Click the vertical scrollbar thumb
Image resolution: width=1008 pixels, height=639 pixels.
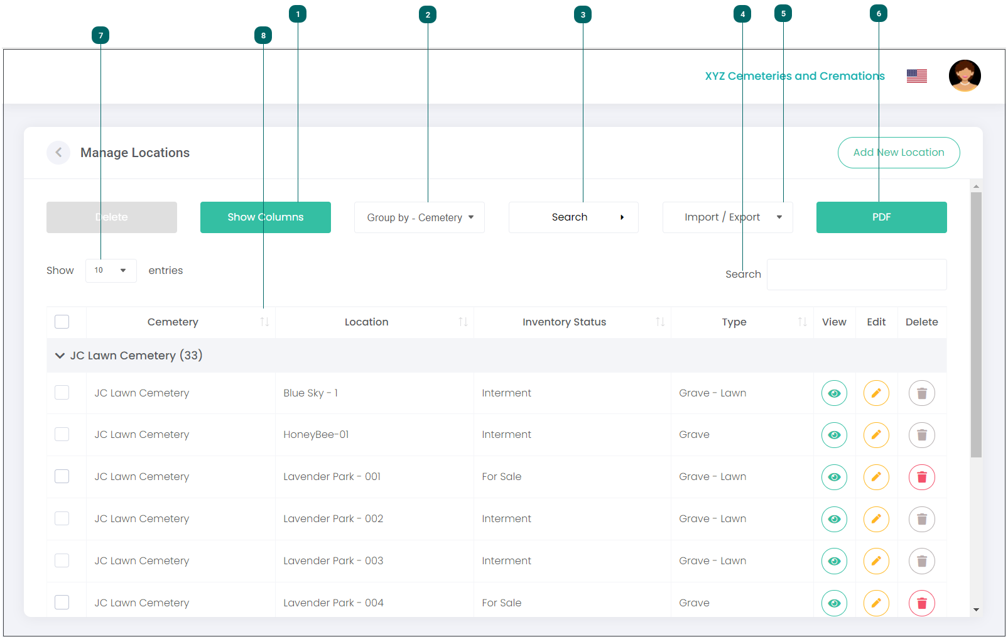976,324
